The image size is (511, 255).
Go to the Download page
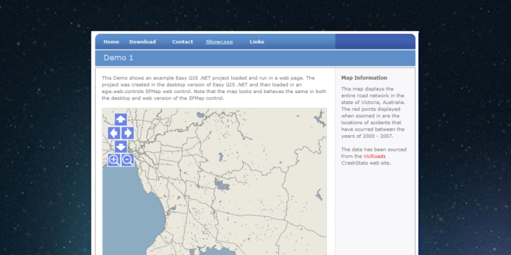(142, 41)
